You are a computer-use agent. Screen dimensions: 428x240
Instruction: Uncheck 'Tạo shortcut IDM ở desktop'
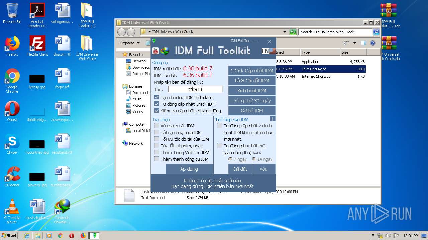point(156,97)
